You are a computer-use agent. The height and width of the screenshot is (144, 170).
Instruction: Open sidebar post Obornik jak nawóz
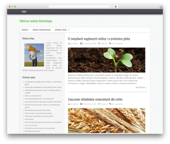click(x=32, y=131)
